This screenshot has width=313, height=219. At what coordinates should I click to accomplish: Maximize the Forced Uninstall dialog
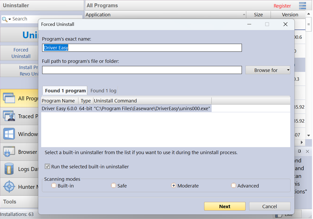point(267,24)
